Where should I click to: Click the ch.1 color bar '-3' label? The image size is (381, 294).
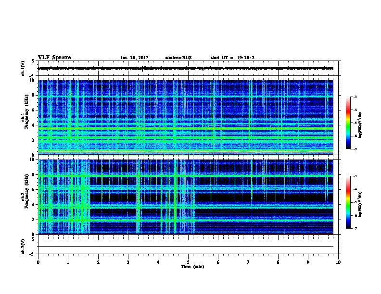355,97
